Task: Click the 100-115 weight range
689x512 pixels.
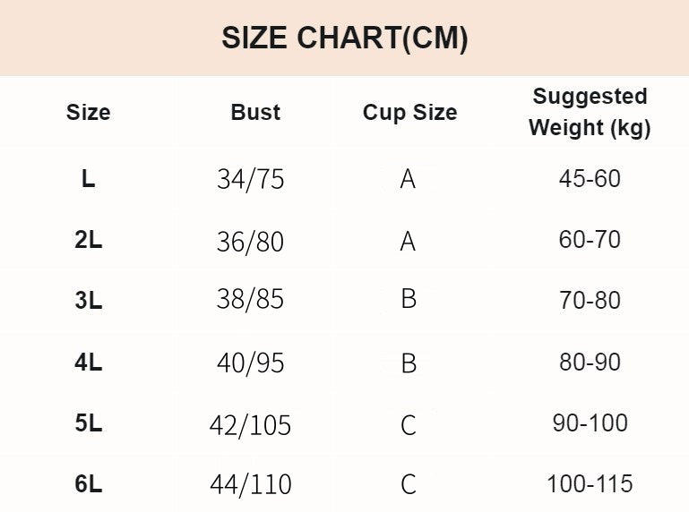Action: click(x=590, y=484)
